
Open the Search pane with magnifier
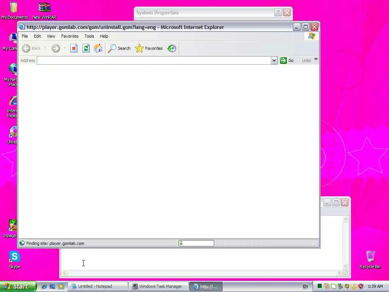pyautogui.click(x=119, y=48)
